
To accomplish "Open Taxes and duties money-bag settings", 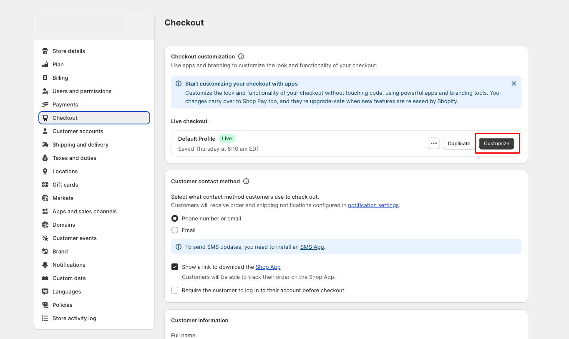I will [45, 158].
